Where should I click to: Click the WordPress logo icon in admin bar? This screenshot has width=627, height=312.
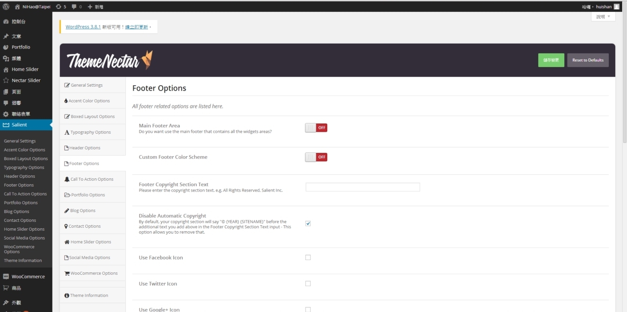click(6, 6)
